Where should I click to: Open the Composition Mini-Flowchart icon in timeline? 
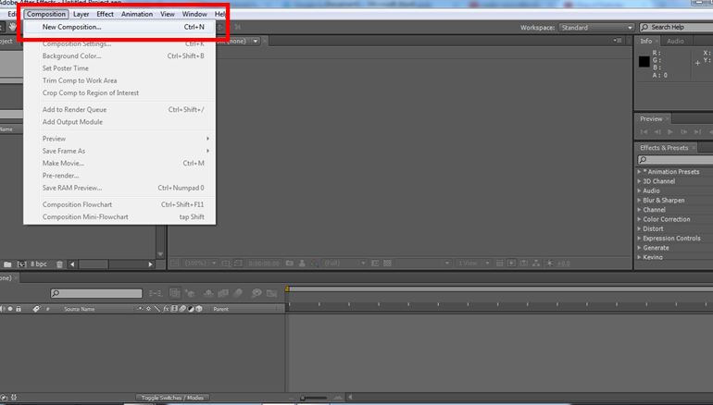click(x=155, y=293)
